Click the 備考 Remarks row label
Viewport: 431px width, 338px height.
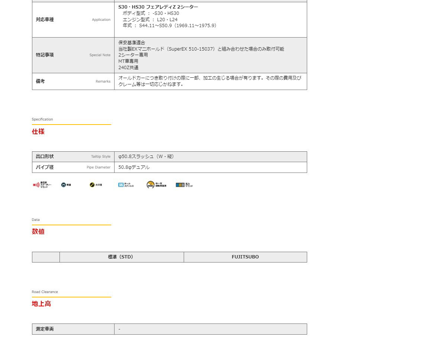click(41, 81)
